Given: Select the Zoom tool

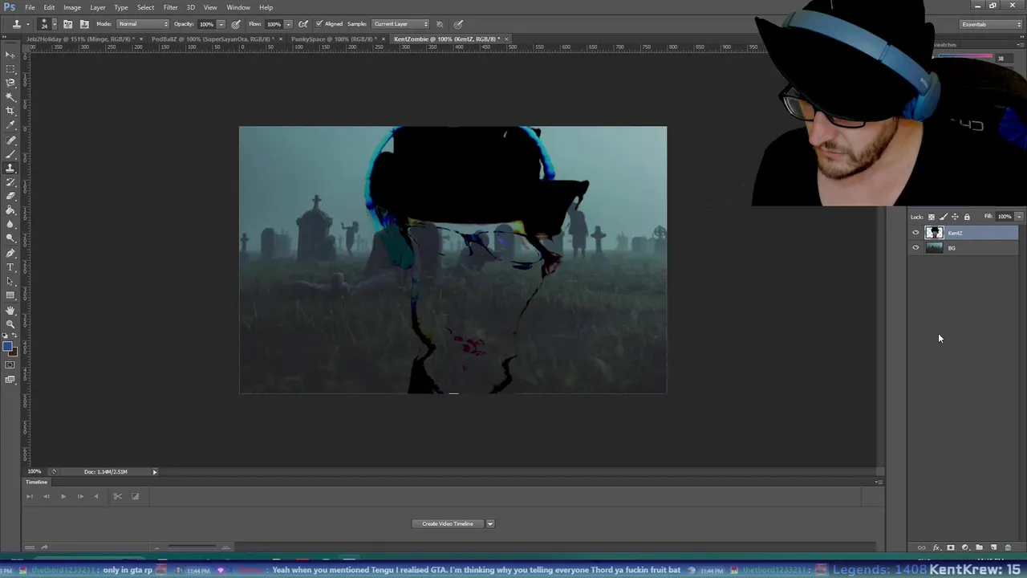Looking at the screenshot, I should 10,324.
